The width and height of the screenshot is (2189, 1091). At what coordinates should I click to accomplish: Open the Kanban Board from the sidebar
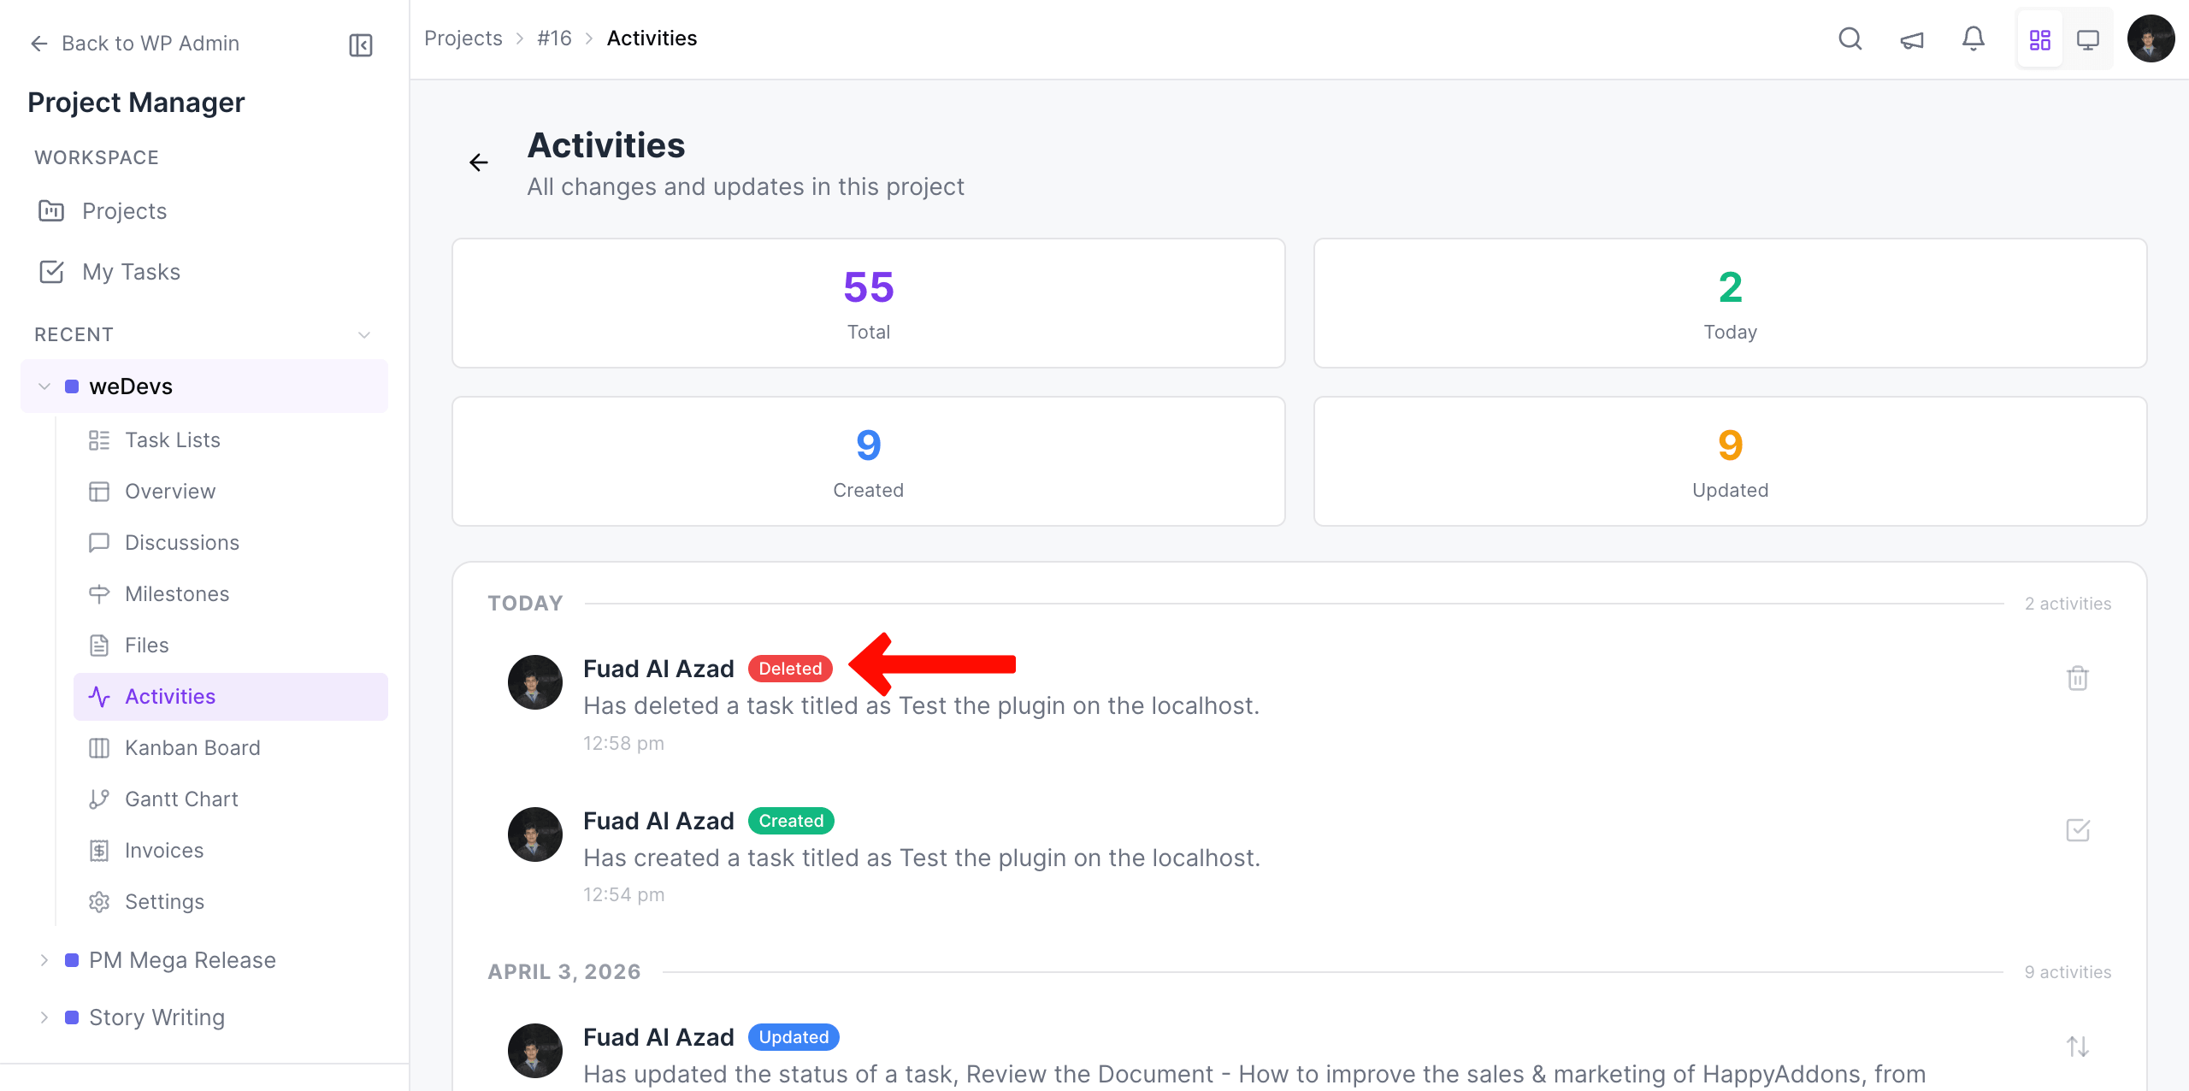tap(192, 747)
